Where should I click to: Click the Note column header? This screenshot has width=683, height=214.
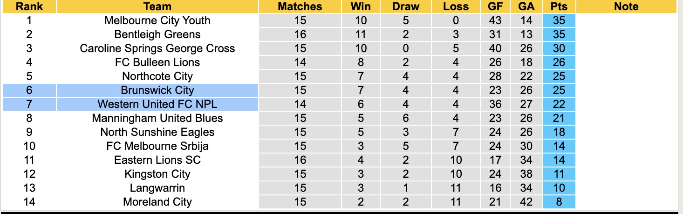pos(626,7)
